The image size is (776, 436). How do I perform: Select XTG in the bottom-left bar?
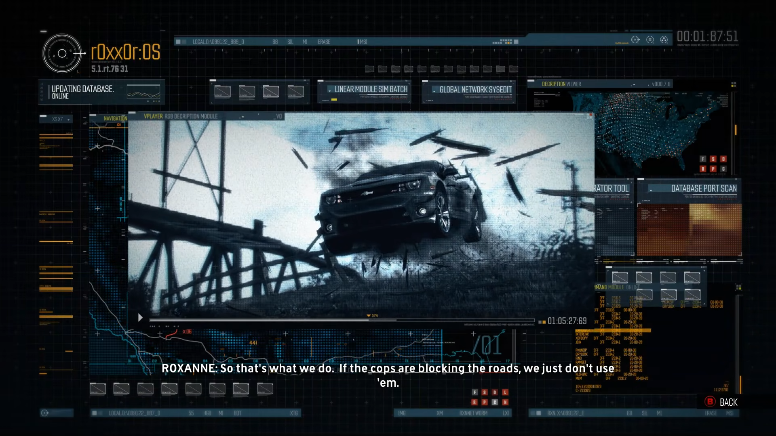(294, 413)
